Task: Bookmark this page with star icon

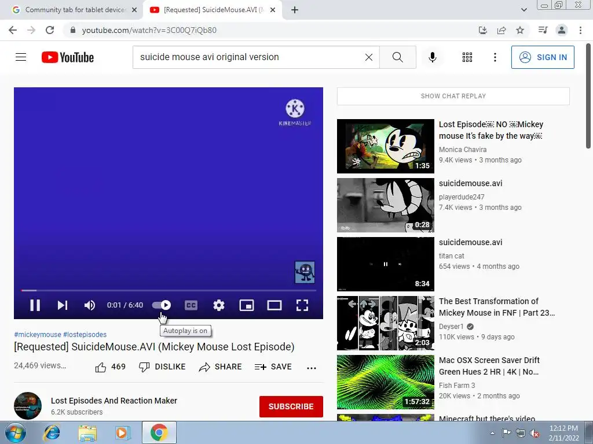Action: pyautogui.click(x=520, y=30)
